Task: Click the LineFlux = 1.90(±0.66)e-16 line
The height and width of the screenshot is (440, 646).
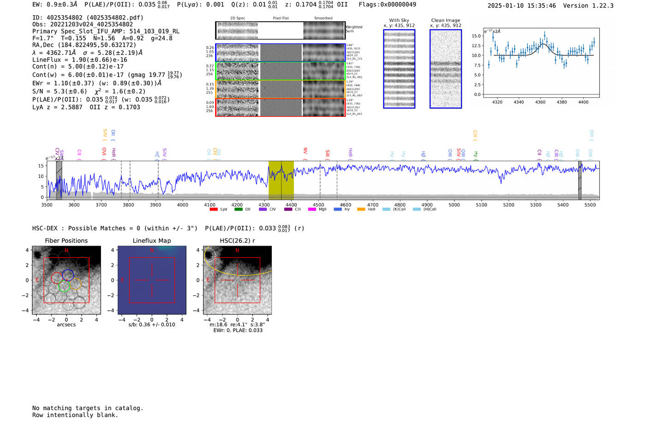Action: click(80, 60)
